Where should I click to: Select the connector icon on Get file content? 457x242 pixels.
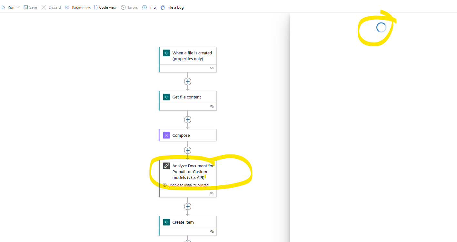(x=166, y=97)
